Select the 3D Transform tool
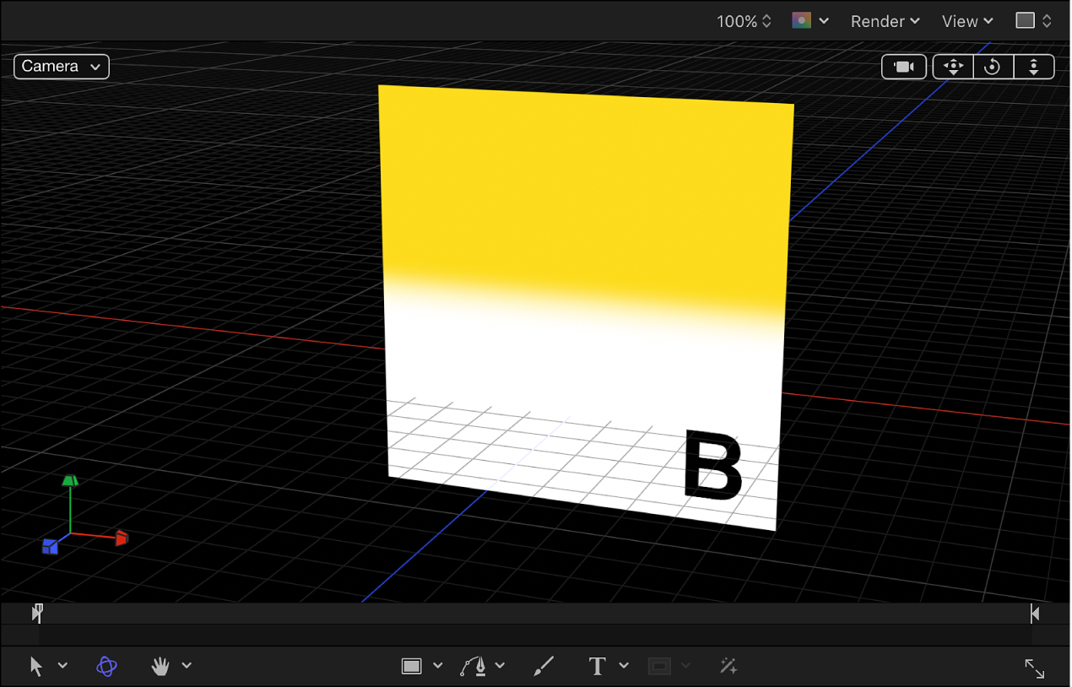 [x=106, y=665]
